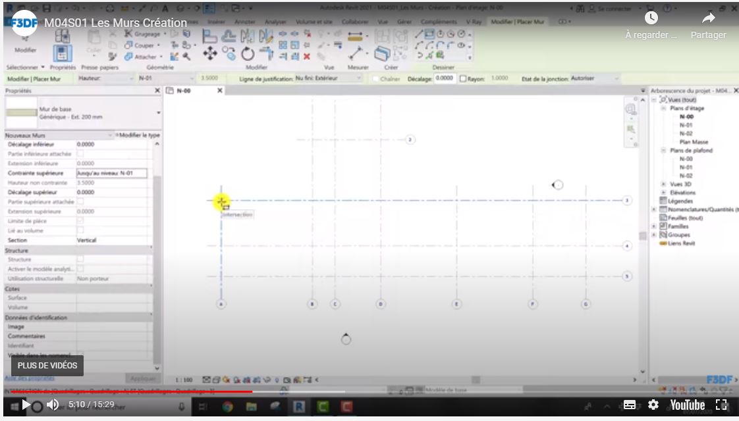The height and width of the screenshot is (421, 739).
Task: Toggle Partie inférieure attachée checkbox
Action: tap(80, 154)
